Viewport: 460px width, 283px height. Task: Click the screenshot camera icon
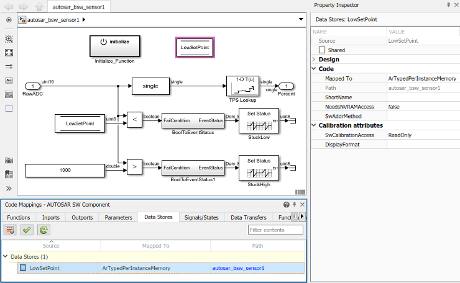[x=9, y=161]
